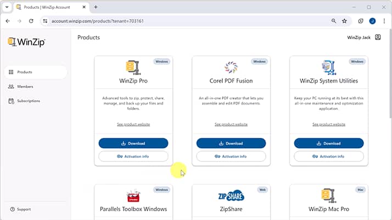The width and height of the screenshot is (392, 220).
Task: Open the account profile icon beside WinZip Jack
Action: 378,38
